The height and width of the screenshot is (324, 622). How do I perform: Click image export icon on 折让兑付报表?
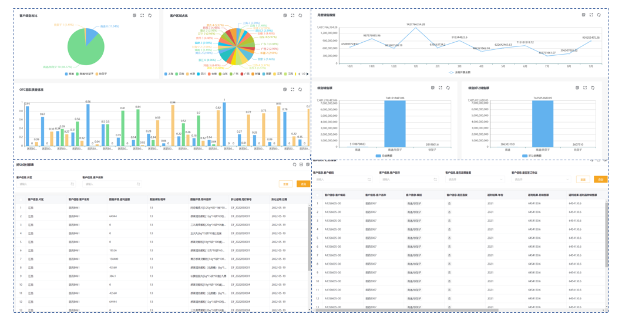[301, 164]
